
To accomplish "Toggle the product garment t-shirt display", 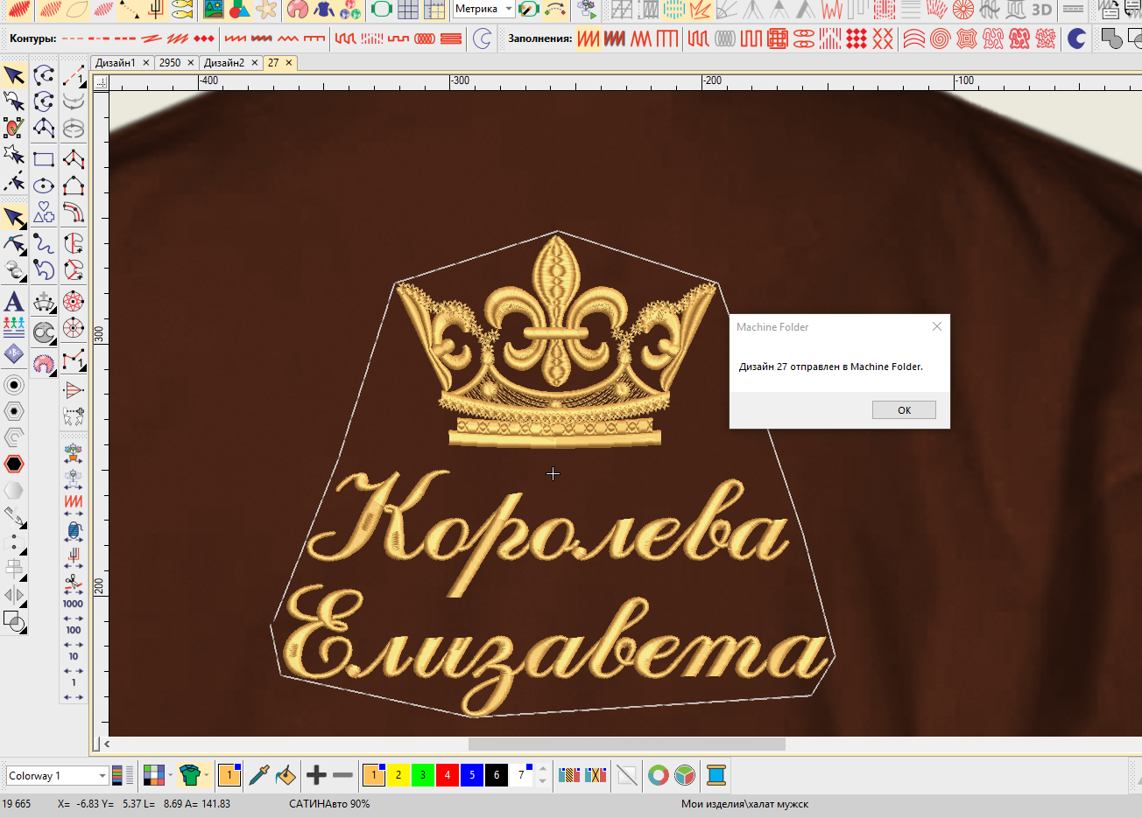I will click(x=190, y=775).
